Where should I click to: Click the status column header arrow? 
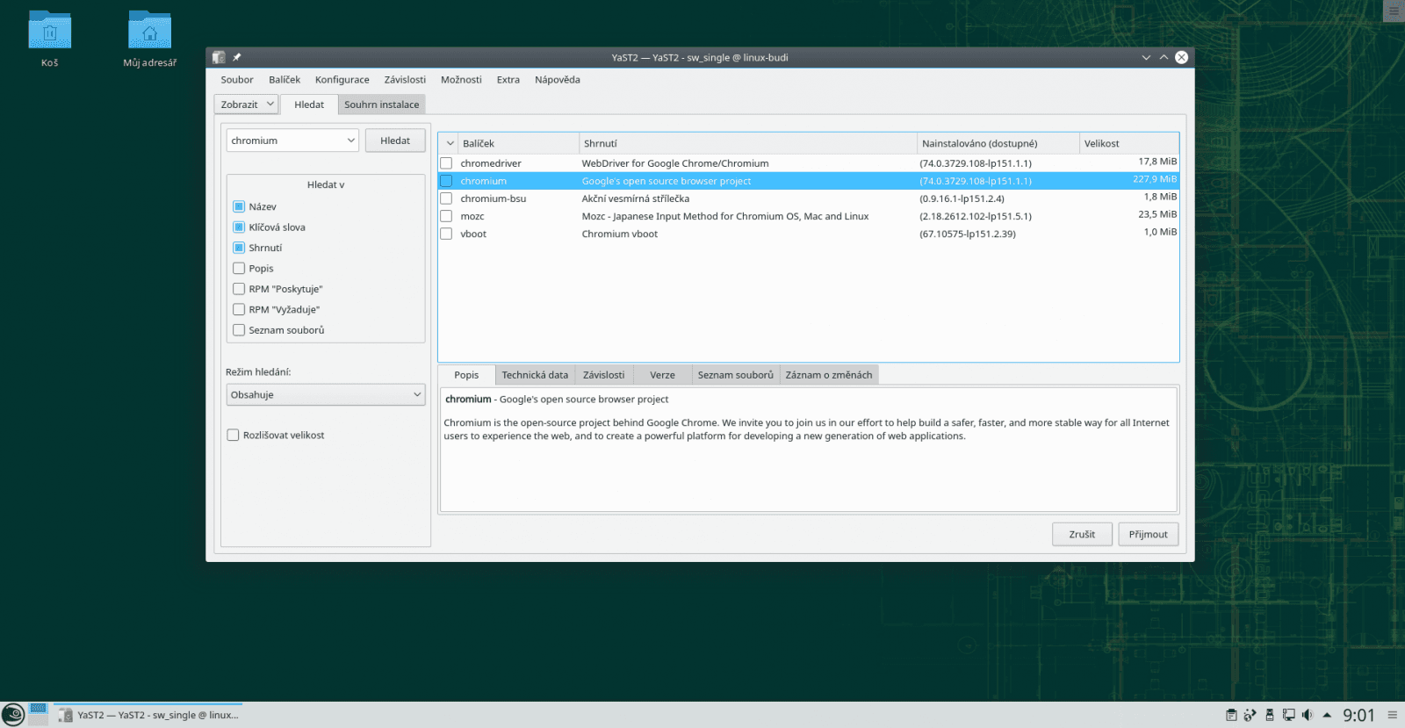pyautogui.click(x=450, y=143)
